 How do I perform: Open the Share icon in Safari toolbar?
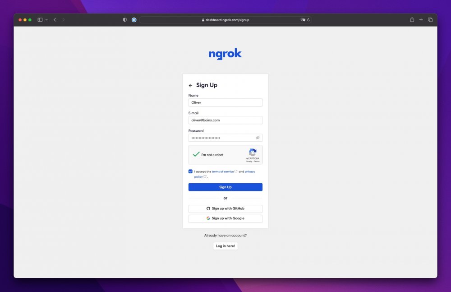click(412, 19)
